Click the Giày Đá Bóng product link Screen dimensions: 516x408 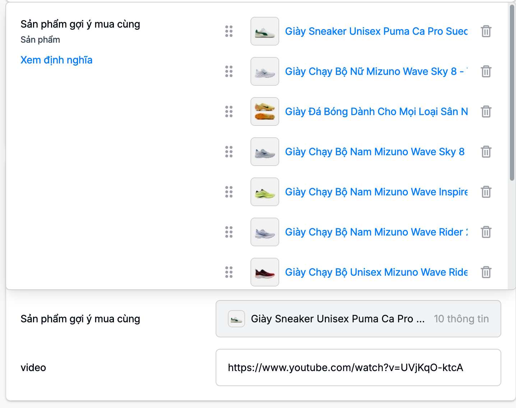[376, 112]
